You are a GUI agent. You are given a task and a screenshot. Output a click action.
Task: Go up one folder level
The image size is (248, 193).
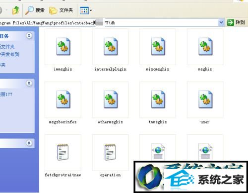coord(16,10)
